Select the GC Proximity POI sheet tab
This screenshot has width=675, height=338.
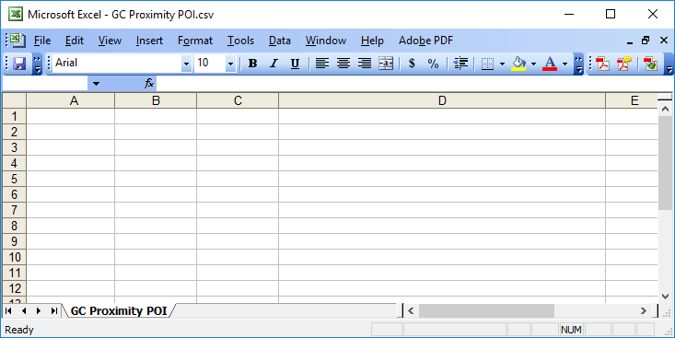(119, 311)
